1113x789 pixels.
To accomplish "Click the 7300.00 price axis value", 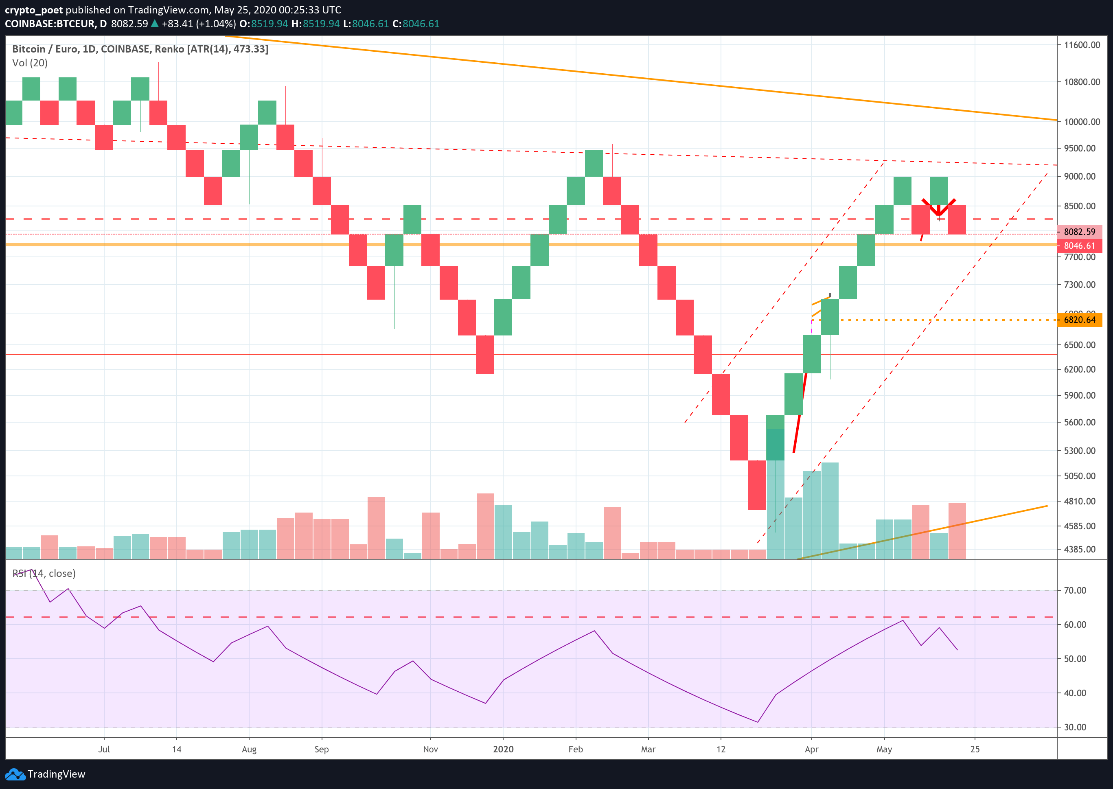I will coord(1080,285).
